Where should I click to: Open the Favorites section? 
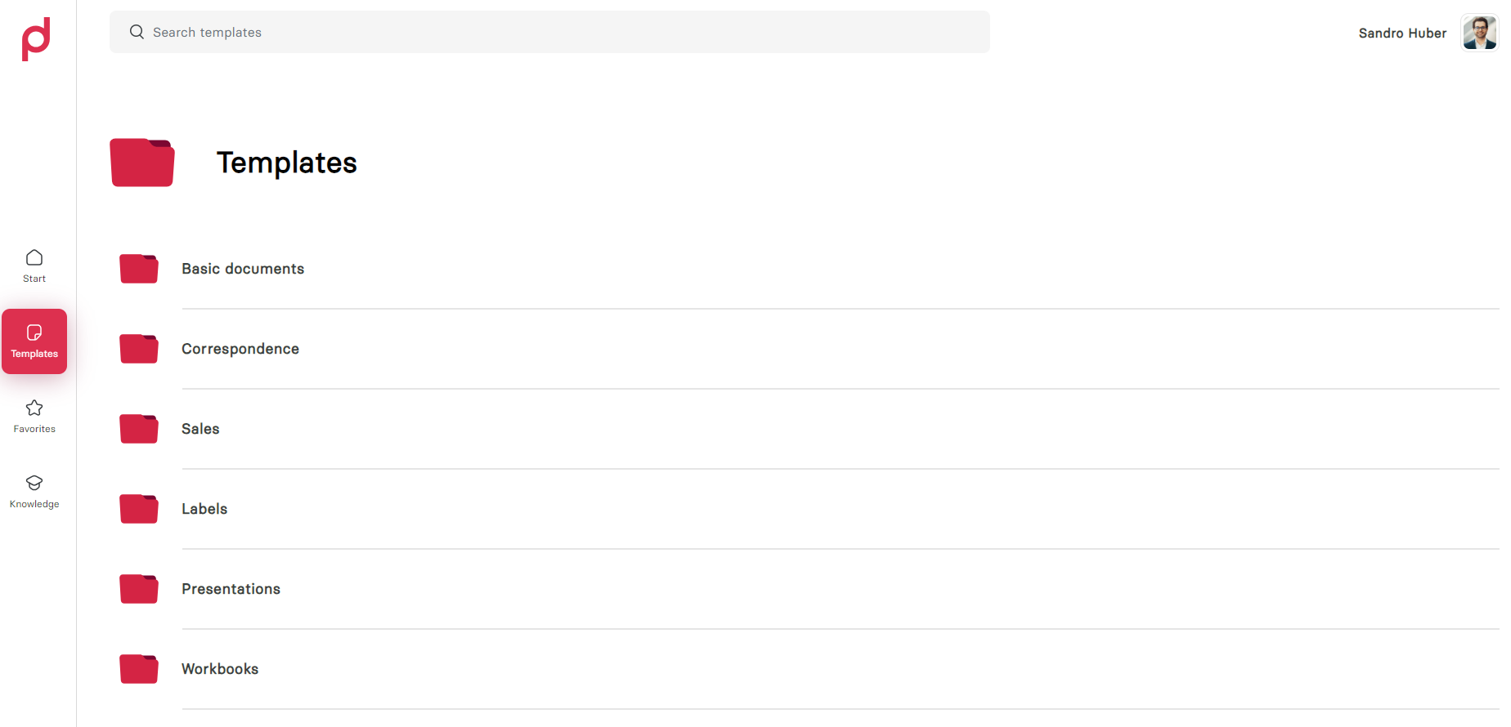coord(34,417)
